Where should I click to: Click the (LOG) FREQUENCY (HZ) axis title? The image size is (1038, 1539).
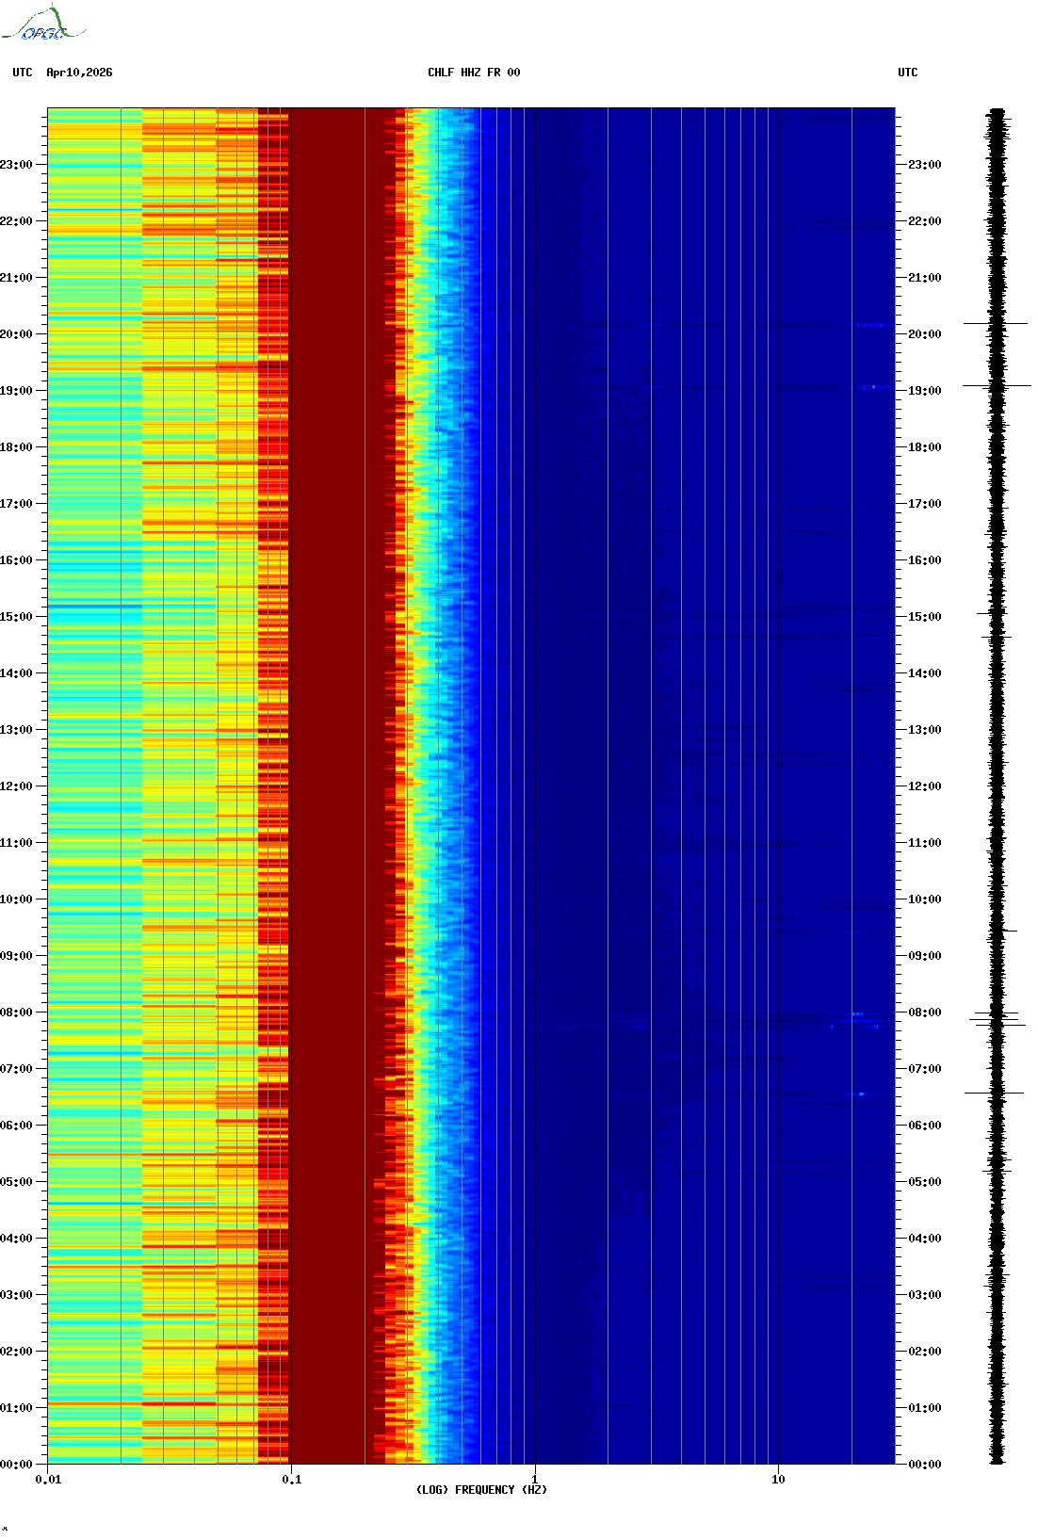coord(481,1490)
